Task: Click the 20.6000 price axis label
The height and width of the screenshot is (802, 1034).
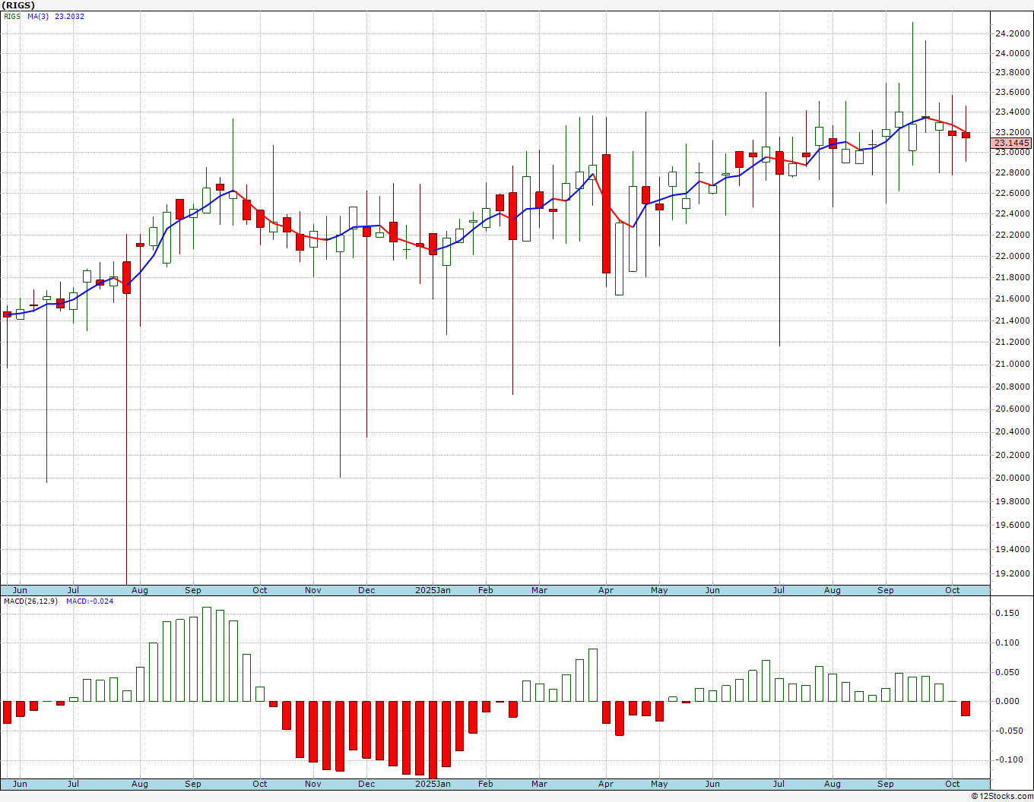Action: tap(1011, 409)
